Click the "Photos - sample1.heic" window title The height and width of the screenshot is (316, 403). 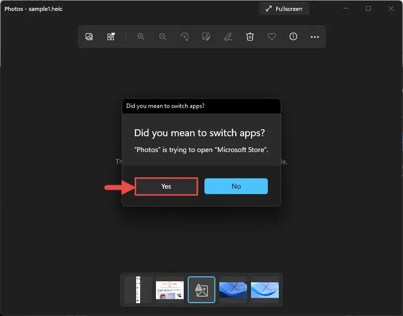(33, 9)
